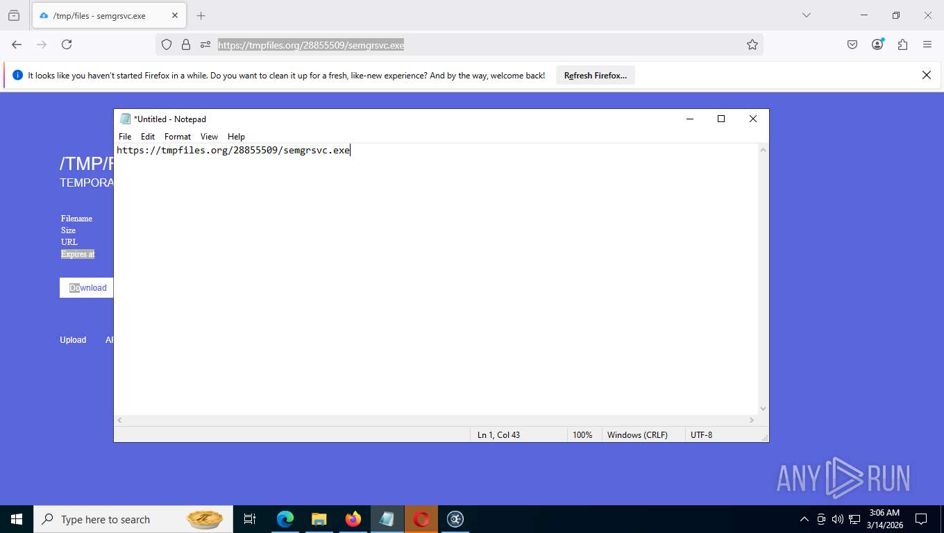Click the URL text line in Notepad
This screenshot has height=533, width=944.
[233, 150]
